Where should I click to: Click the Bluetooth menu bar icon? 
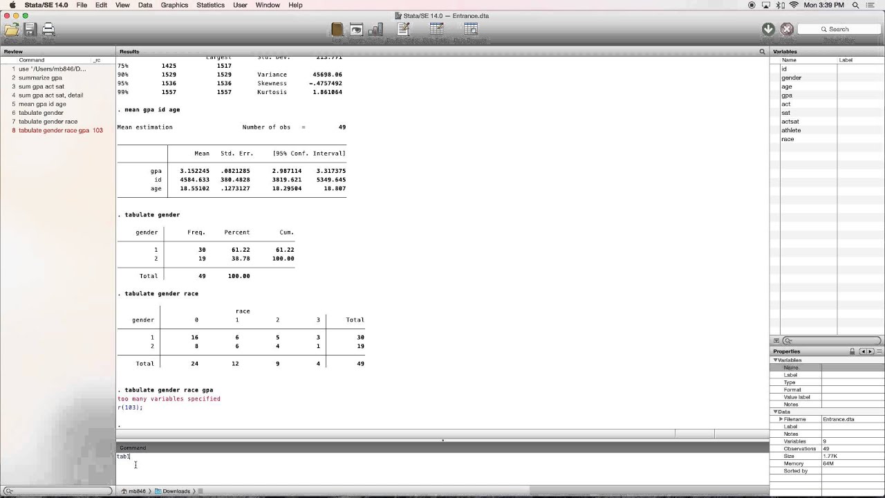click(780, 5)
